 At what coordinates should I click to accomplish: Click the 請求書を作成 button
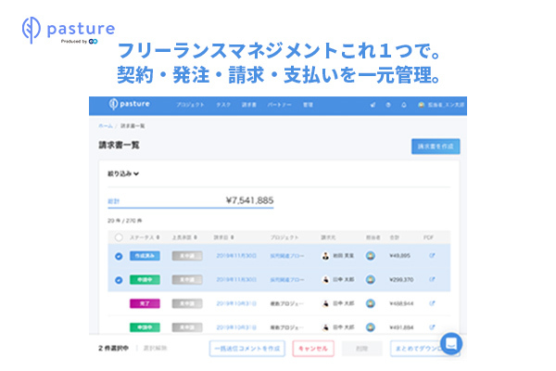coord(436,147)
